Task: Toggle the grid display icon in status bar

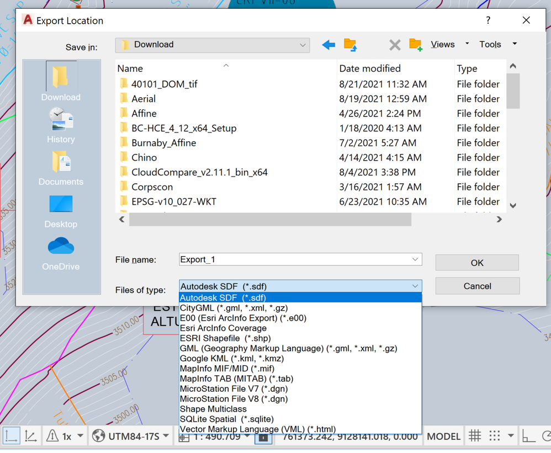Action: click(x=474, y=436)
